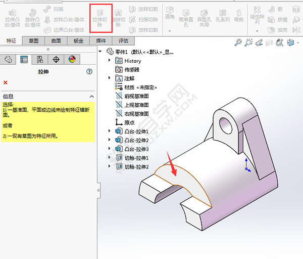Screen dimensions: 303x259
Task: Open the View Orientation dropdown arrow
Action: coord(298,42)
